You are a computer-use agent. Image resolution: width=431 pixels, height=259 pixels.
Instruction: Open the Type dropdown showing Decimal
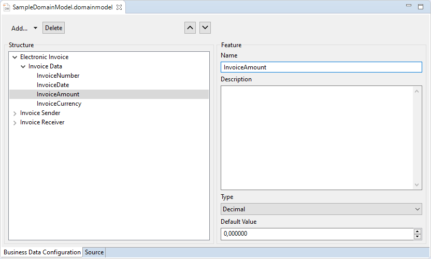pos(321,209)
